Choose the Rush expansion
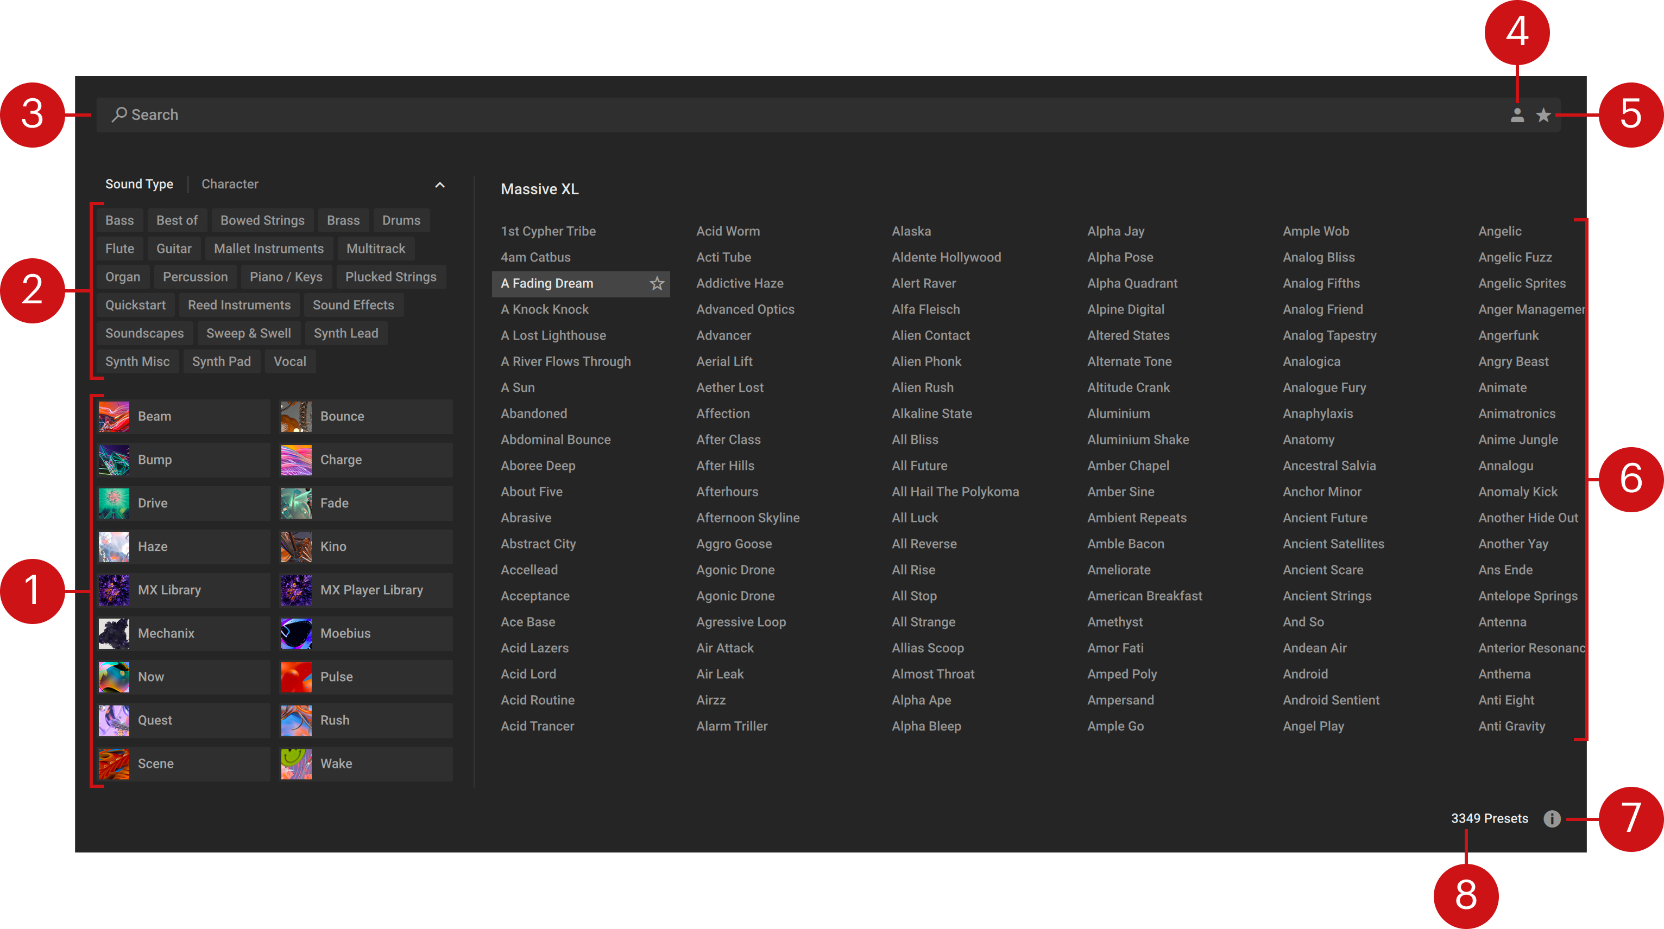This screenshot has width=1664, height=929. [366, 720]
